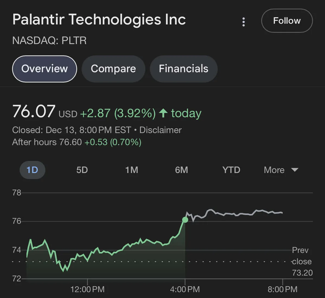Screen dimensions: 325x298
Task: Click the Prev close 73.20 label
Action: [x=302, y=261]
